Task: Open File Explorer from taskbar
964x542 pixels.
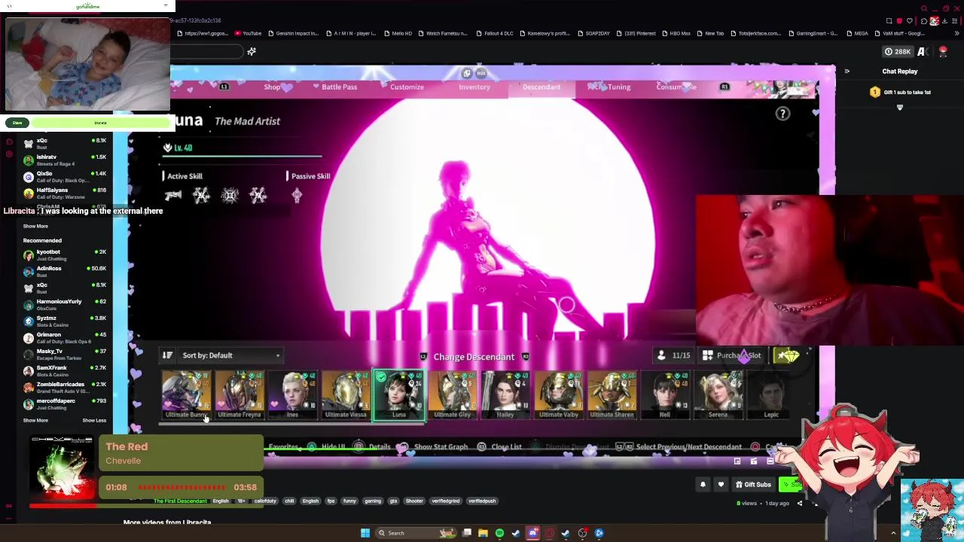Action: 483,533
